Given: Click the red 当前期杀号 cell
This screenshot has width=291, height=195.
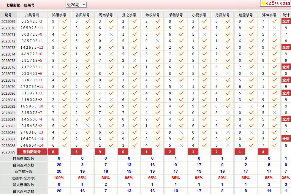Looking at the screenshot, I should click(x=32, y=152).
